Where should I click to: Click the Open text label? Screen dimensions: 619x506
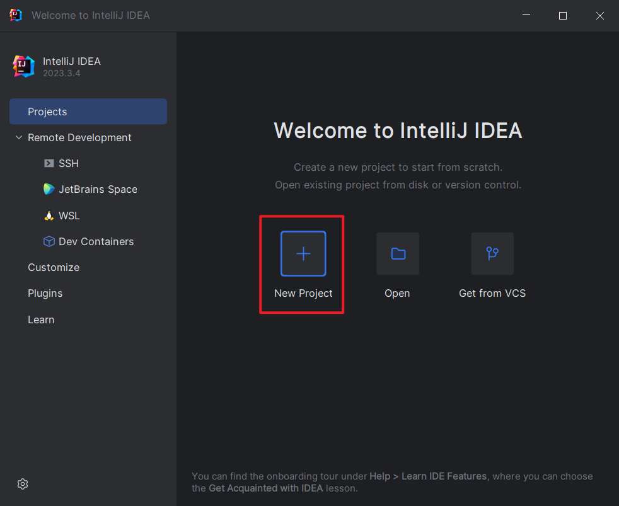click(x=397, y=293)
